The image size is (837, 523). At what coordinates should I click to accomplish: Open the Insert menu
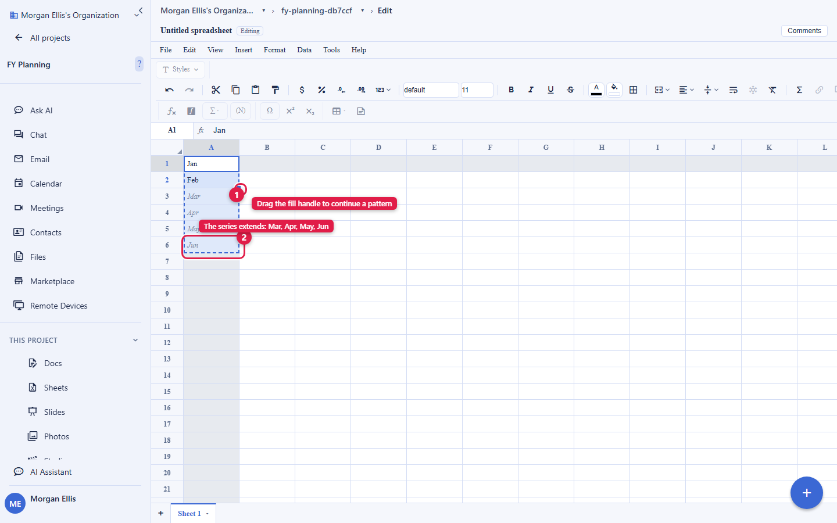(244, 50)
